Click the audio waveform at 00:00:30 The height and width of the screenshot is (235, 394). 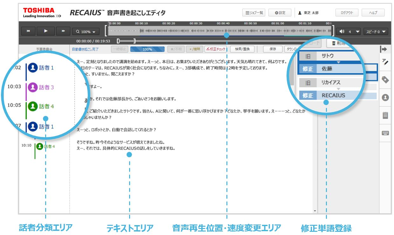click(x=196, y=31)
